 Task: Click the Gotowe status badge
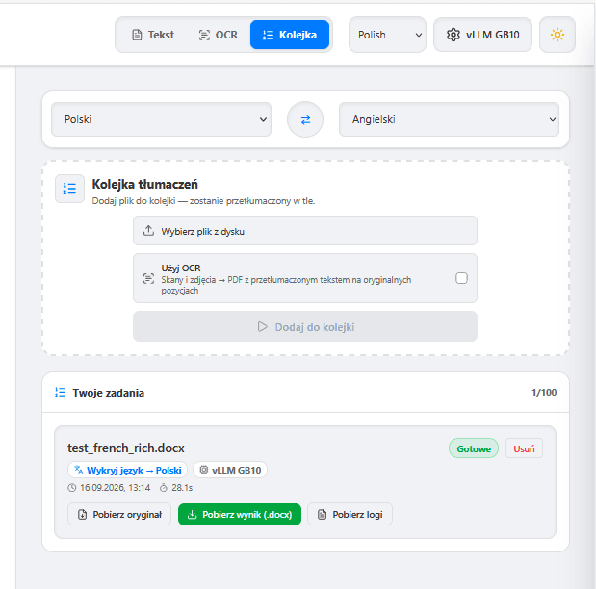[x=474, y=448]
